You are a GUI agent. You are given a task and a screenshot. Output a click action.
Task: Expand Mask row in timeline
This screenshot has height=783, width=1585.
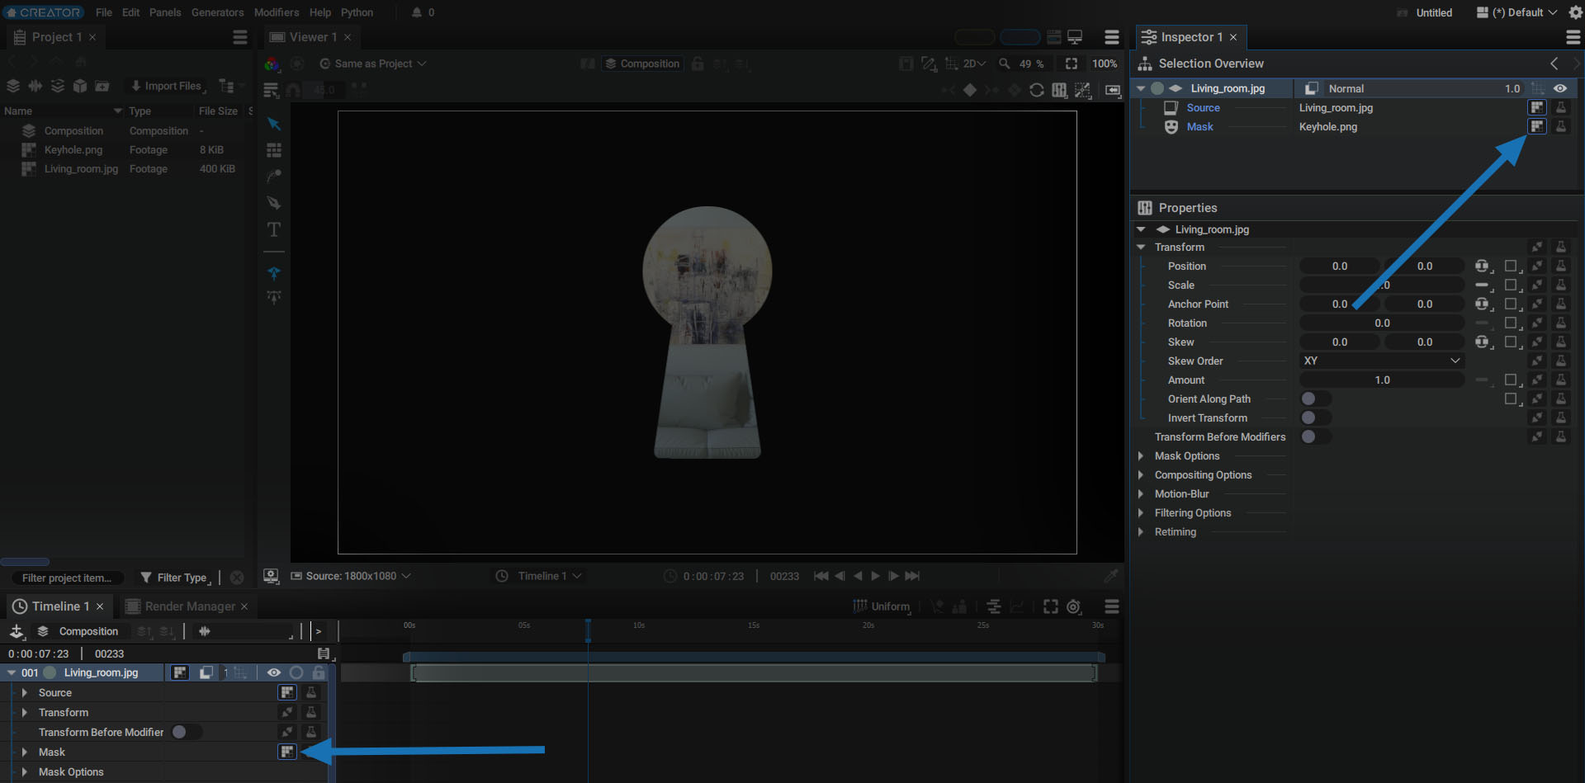point(24,752)
